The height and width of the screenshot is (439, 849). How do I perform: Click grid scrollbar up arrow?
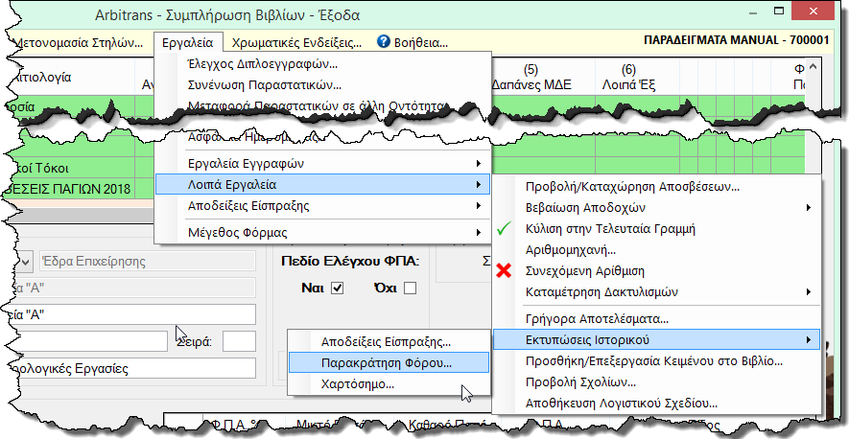pyautogui.click(x=813, y=67)
